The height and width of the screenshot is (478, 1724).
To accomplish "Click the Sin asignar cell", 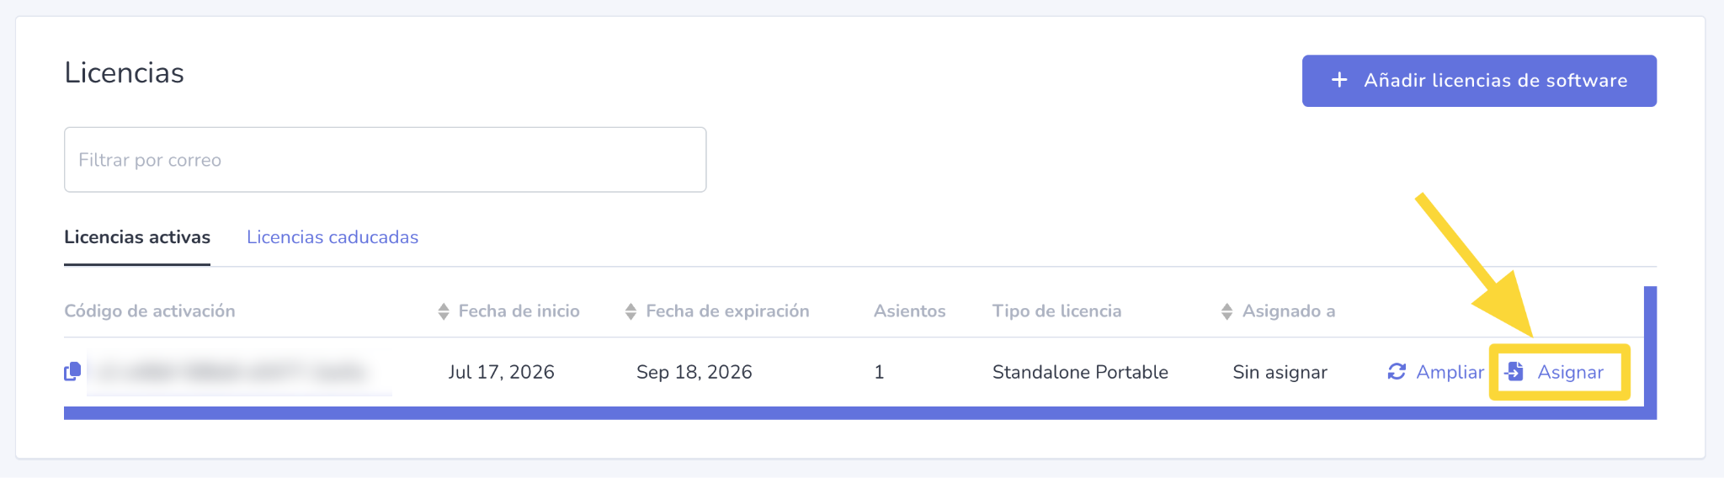I will [x=1280, y=372].
